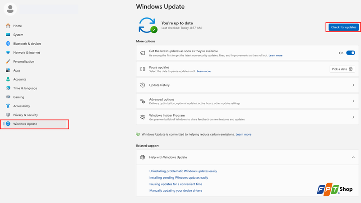The width and height of the screenshot is (361, 203).
Task: Click the Apps icon in sidebar
Action: 8,70
